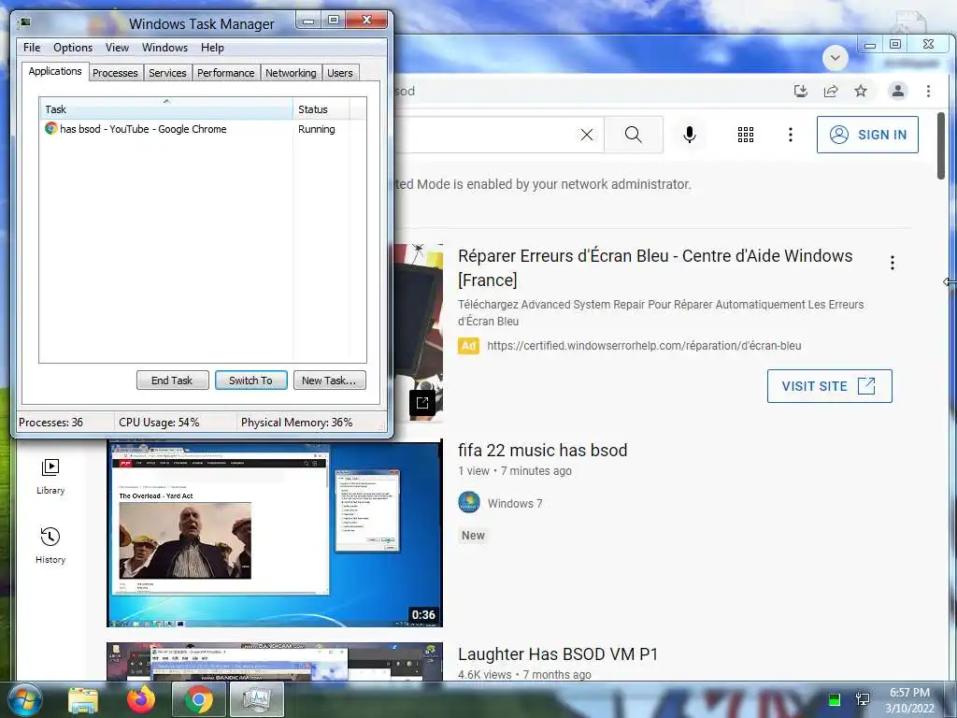This screenshot has height=718, width=957.
Task: Open Library in the YouTube sidebar
Action: coord(50,477)
